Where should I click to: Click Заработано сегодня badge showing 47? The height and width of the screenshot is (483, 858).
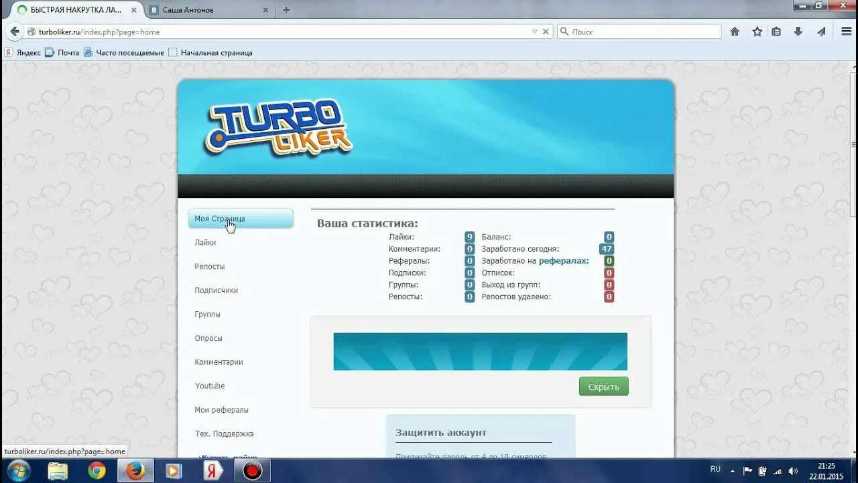[607, 249]
